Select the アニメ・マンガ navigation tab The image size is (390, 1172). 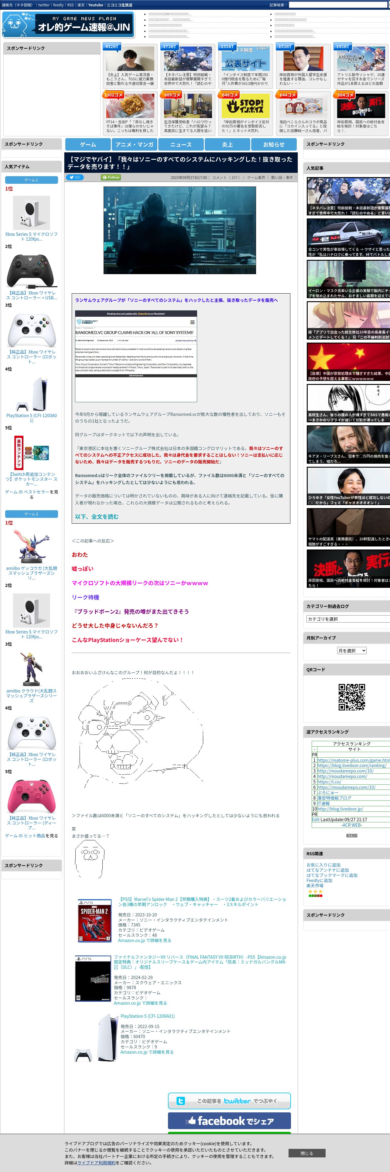pos(134,144)
